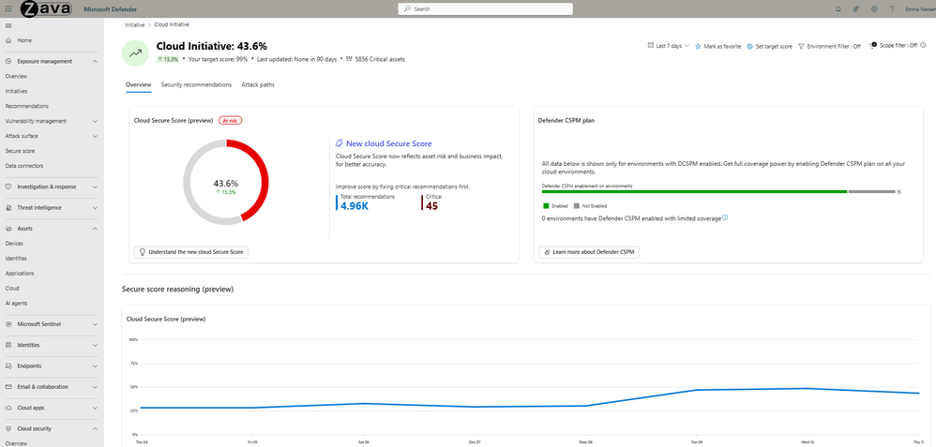Click the search magnifier icon
Screen dimensions: 936x447
(407, 9)
